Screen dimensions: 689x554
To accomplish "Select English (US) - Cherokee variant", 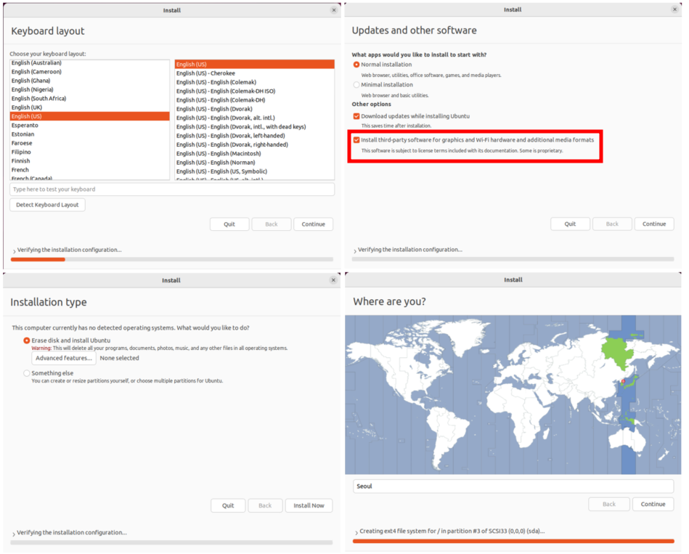I will coord(254,73).
